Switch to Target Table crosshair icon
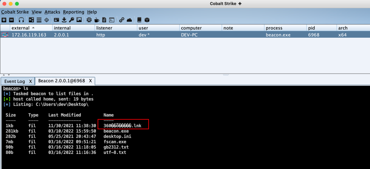 (47, 20)
